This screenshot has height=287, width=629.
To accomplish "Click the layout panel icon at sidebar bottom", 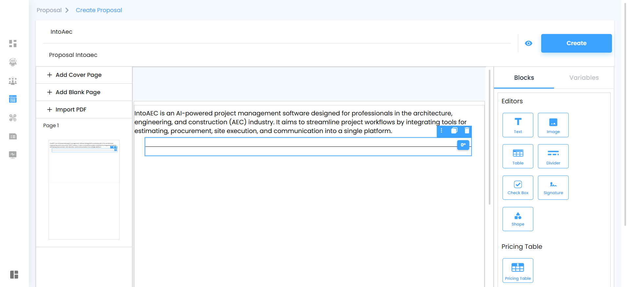I will coord(14,275).
